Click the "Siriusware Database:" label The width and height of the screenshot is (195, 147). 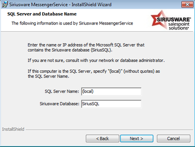coord(59,104)
